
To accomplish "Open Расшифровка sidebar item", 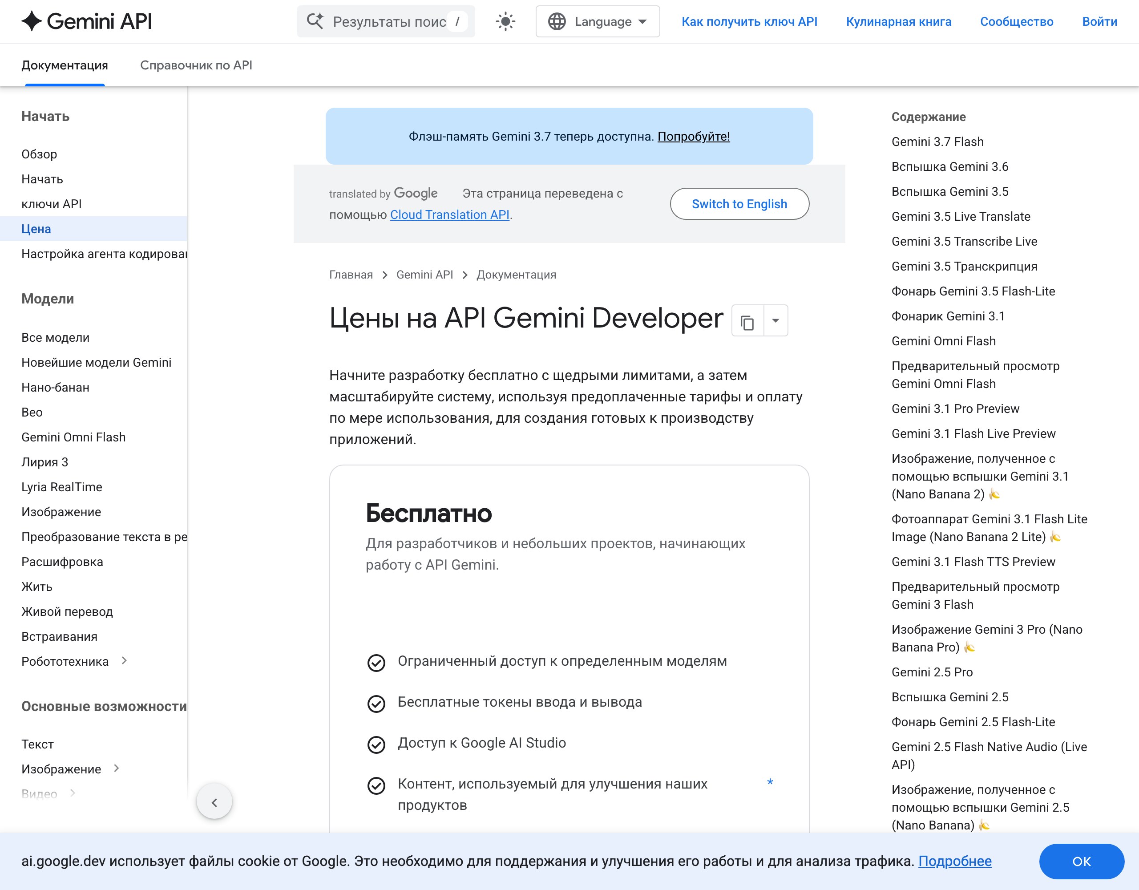I will click(62, 562).
